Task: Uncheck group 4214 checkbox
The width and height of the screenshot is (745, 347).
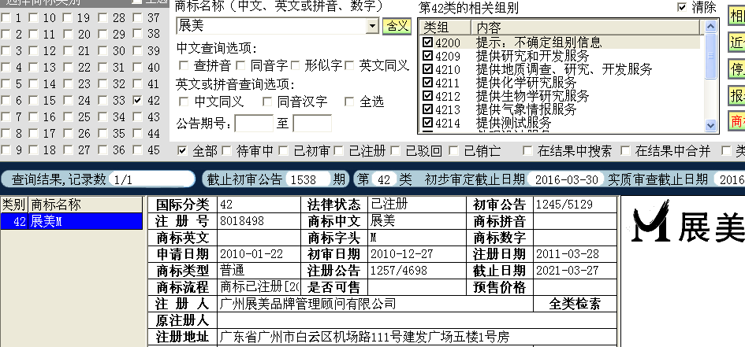Action: pyautogui.click(x=427, y=124)
